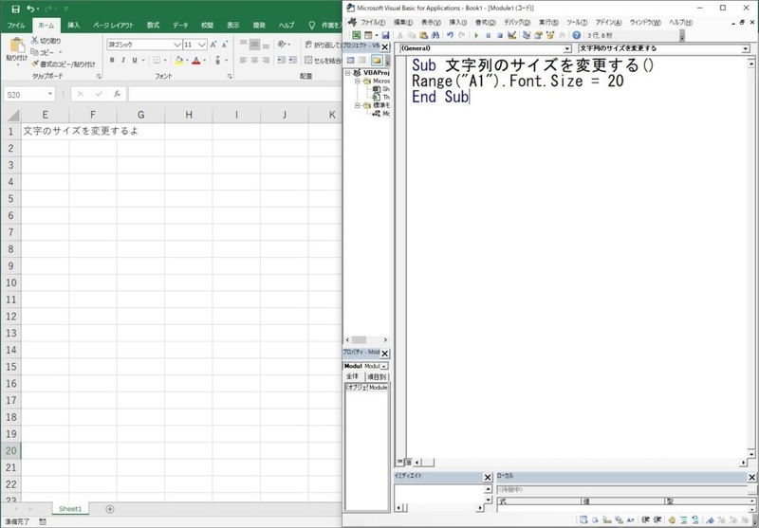Close the イミディエイト window pane
The height and width of the screenshot is (528, 759).
[x=488, y=478]
